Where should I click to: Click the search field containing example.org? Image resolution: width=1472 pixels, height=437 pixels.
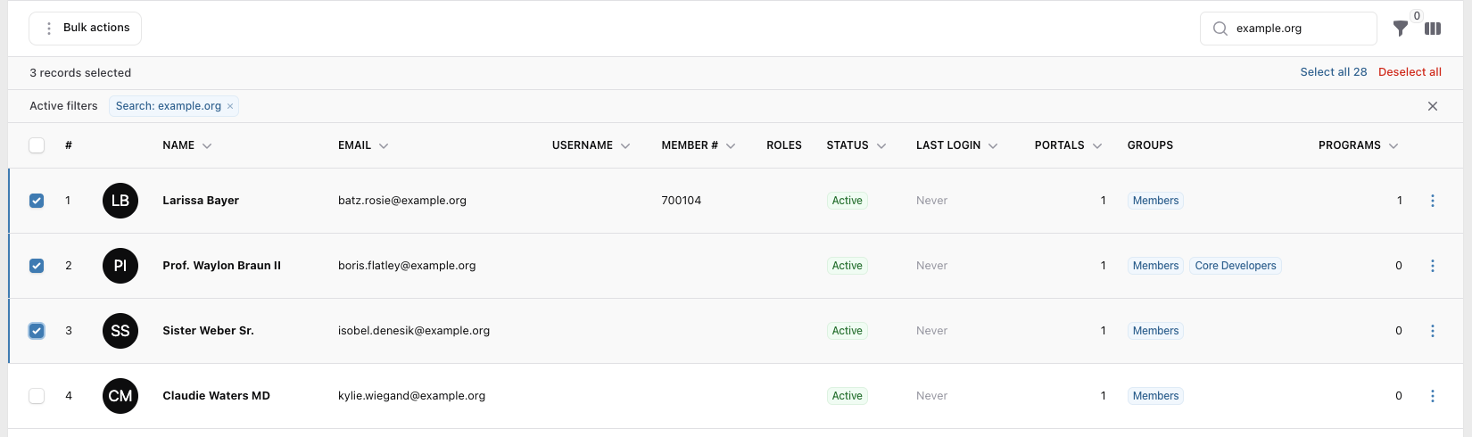[1288, 29]
